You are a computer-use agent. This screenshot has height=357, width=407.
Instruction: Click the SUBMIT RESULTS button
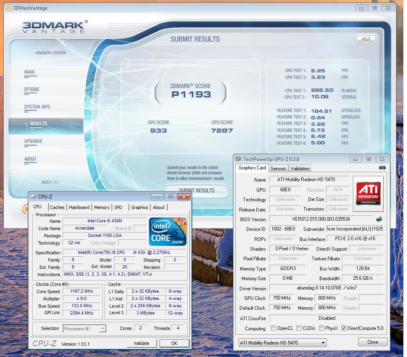(197, 190)
